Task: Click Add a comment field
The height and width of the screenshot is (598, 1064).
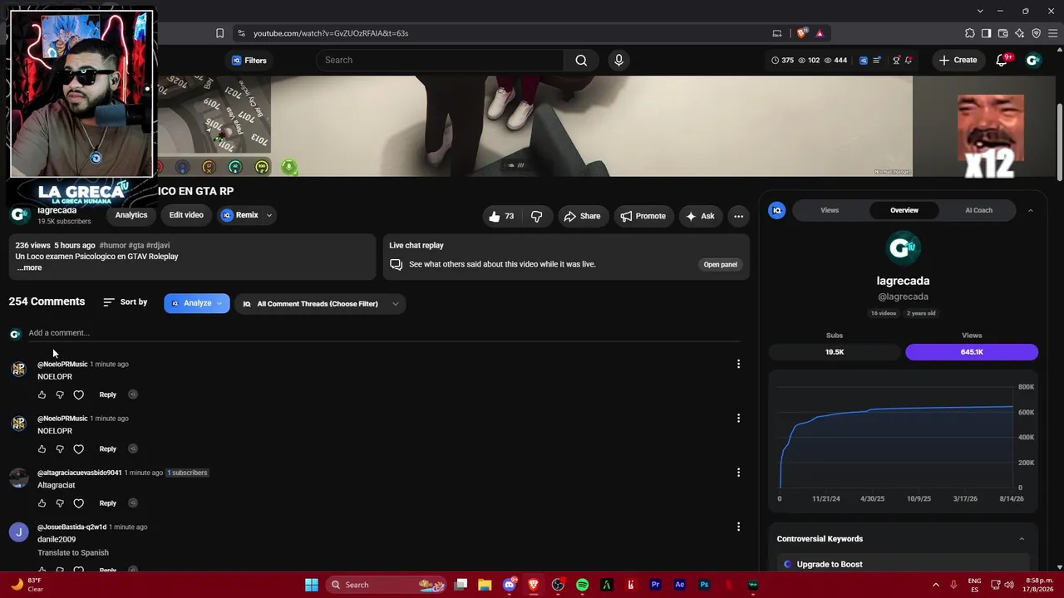Action: pyautogui.click(x=384, y=333)
